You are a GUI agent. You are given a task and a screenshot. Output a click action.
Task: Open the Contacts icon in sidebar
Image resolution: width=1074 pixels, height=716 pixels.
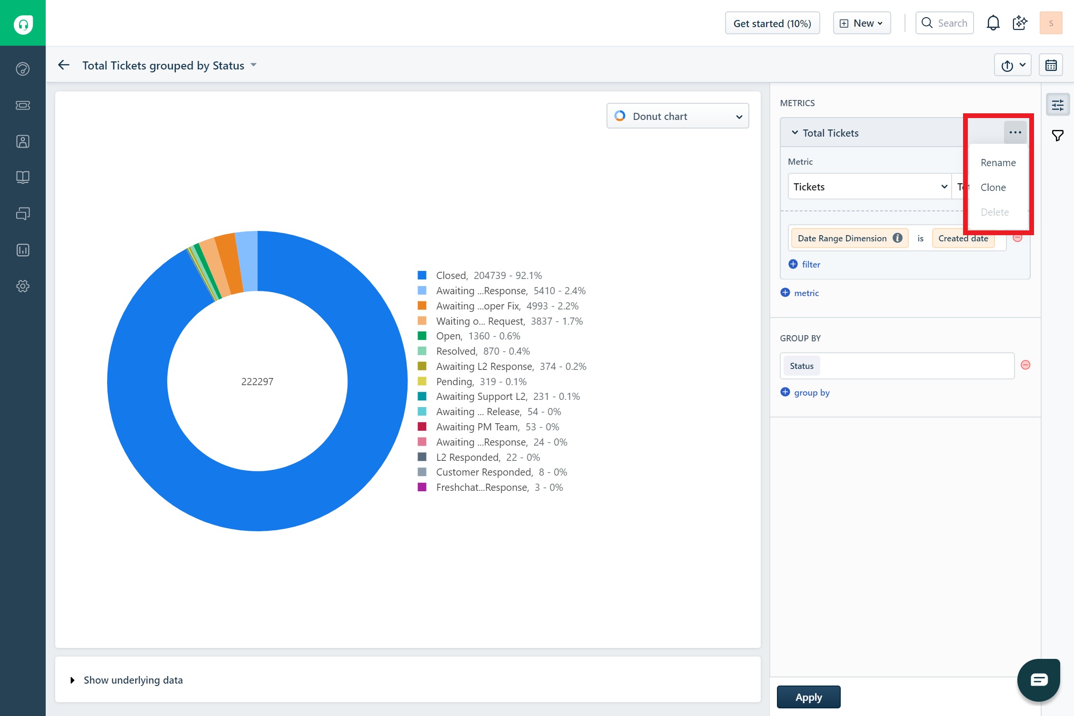click(x=22, y=141)
